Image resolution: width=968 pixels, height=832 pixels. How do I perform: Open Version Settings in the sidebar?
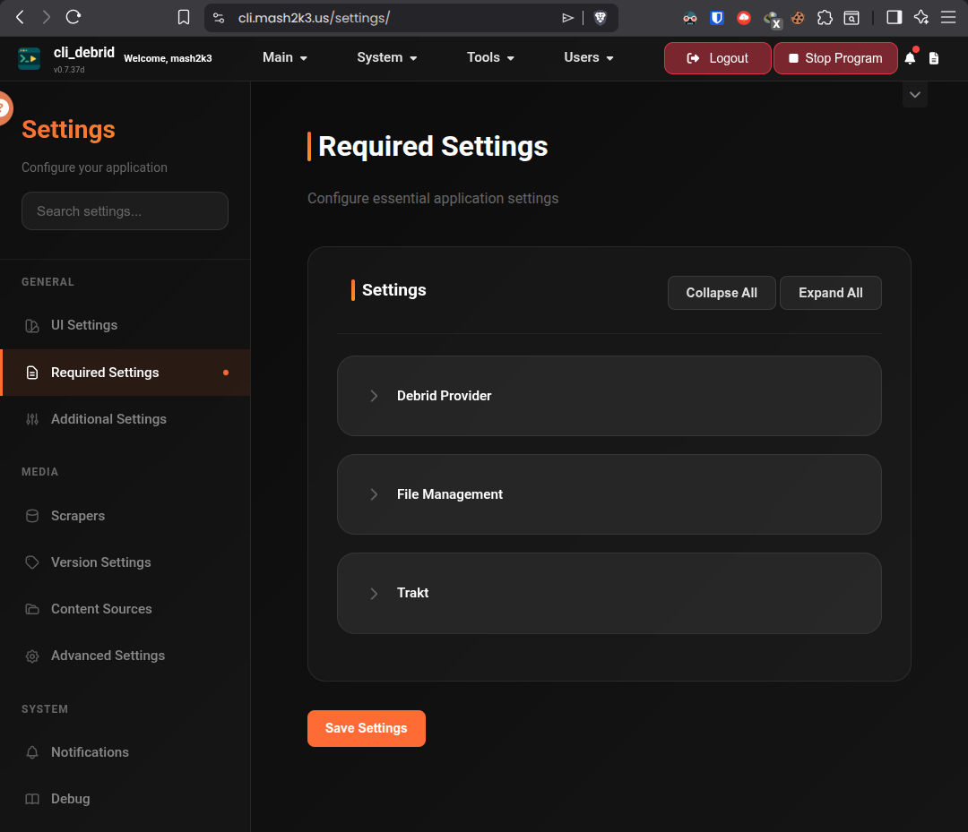click(x=125, y=562)
